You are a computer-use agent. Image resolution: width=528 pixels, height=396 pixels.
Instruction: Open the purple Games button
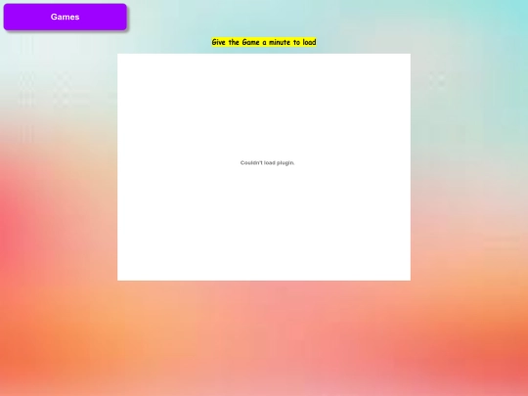[65, 17]
